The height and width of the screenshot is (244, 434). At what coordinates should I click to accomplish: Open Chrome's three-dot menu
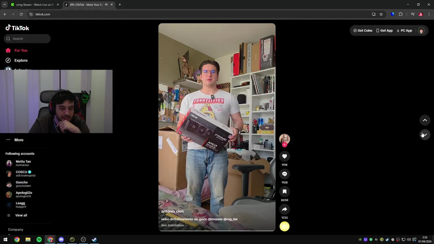point(429,14)
